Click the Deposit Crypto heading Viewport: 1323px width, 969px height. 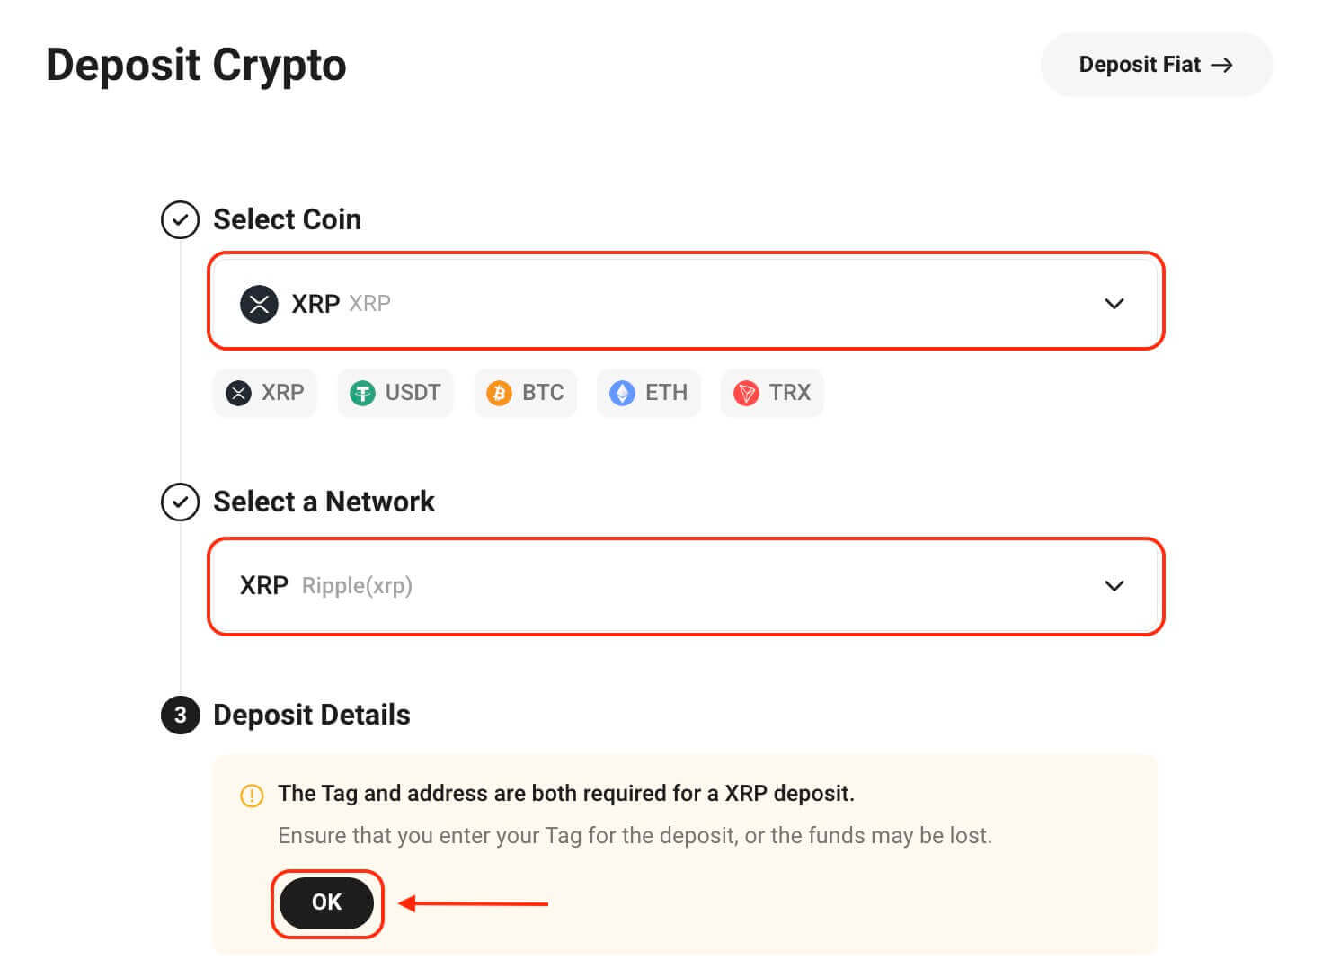point(196,64)
